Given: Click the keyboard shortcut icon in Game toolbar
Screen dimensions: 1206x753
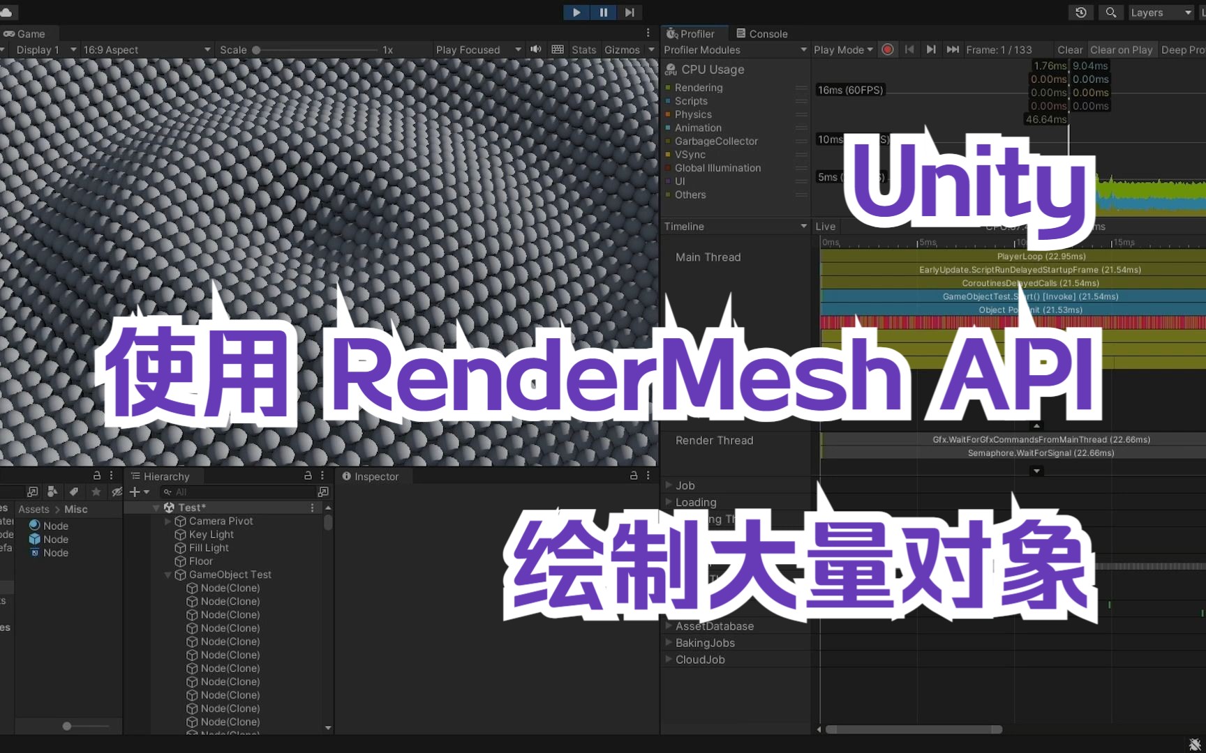Looking at the screenshot, I should [557, 50].
